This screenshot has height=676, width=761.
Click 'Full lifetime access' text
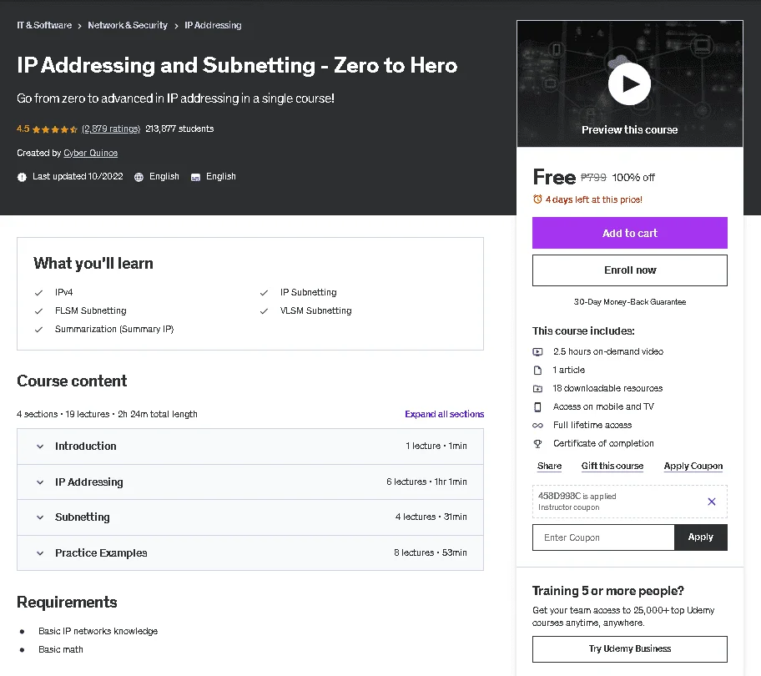592,425
